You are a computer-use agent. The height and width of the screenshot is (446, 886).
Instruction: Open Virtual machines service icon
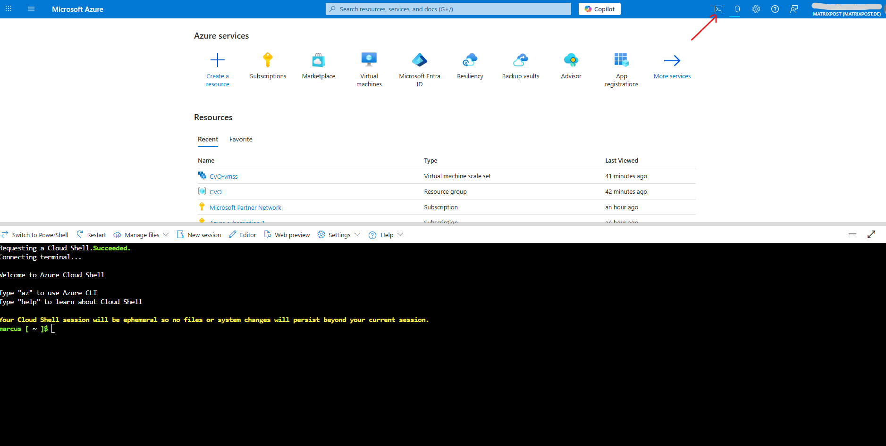pyautogui.click(x=369, y=60)
